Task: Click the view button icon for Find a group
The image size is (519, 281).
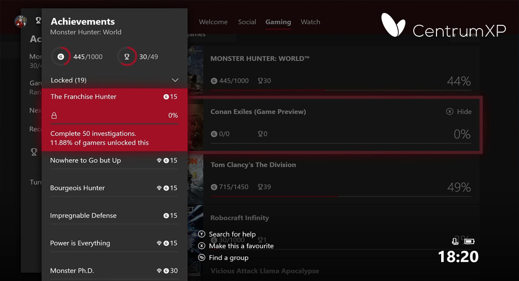Action: pos(201,258)
